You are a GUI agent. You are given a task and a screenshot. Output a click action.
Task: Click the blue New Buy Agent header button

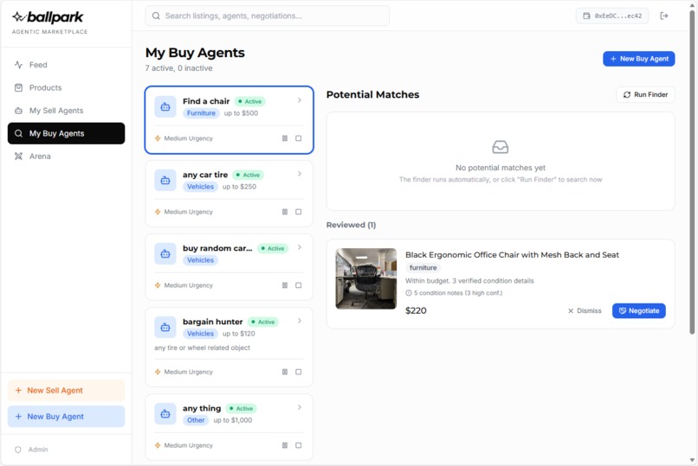pyautogui.click(x=639, y=59)
